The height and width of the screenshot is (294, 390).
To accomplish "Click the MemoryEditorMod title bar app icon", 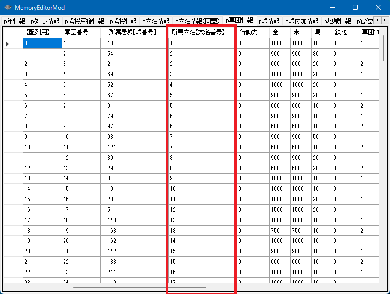I will [8, 8].
